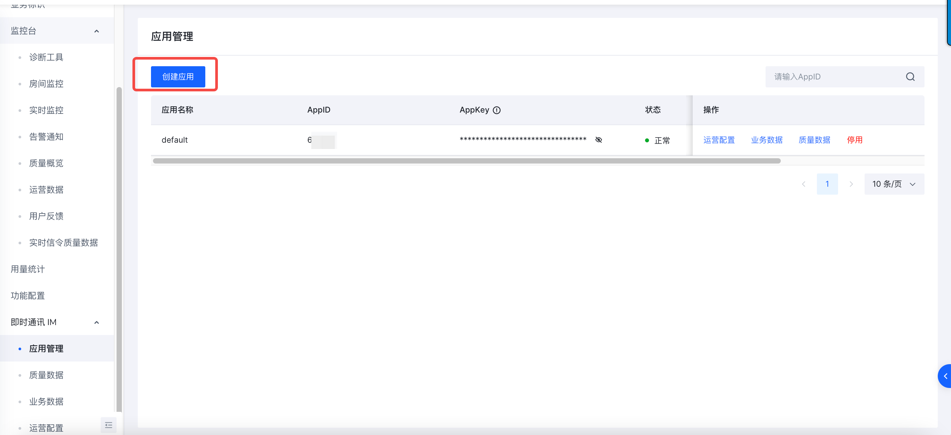Collapse the 即时通讯 IM section

tap(97, 322)
